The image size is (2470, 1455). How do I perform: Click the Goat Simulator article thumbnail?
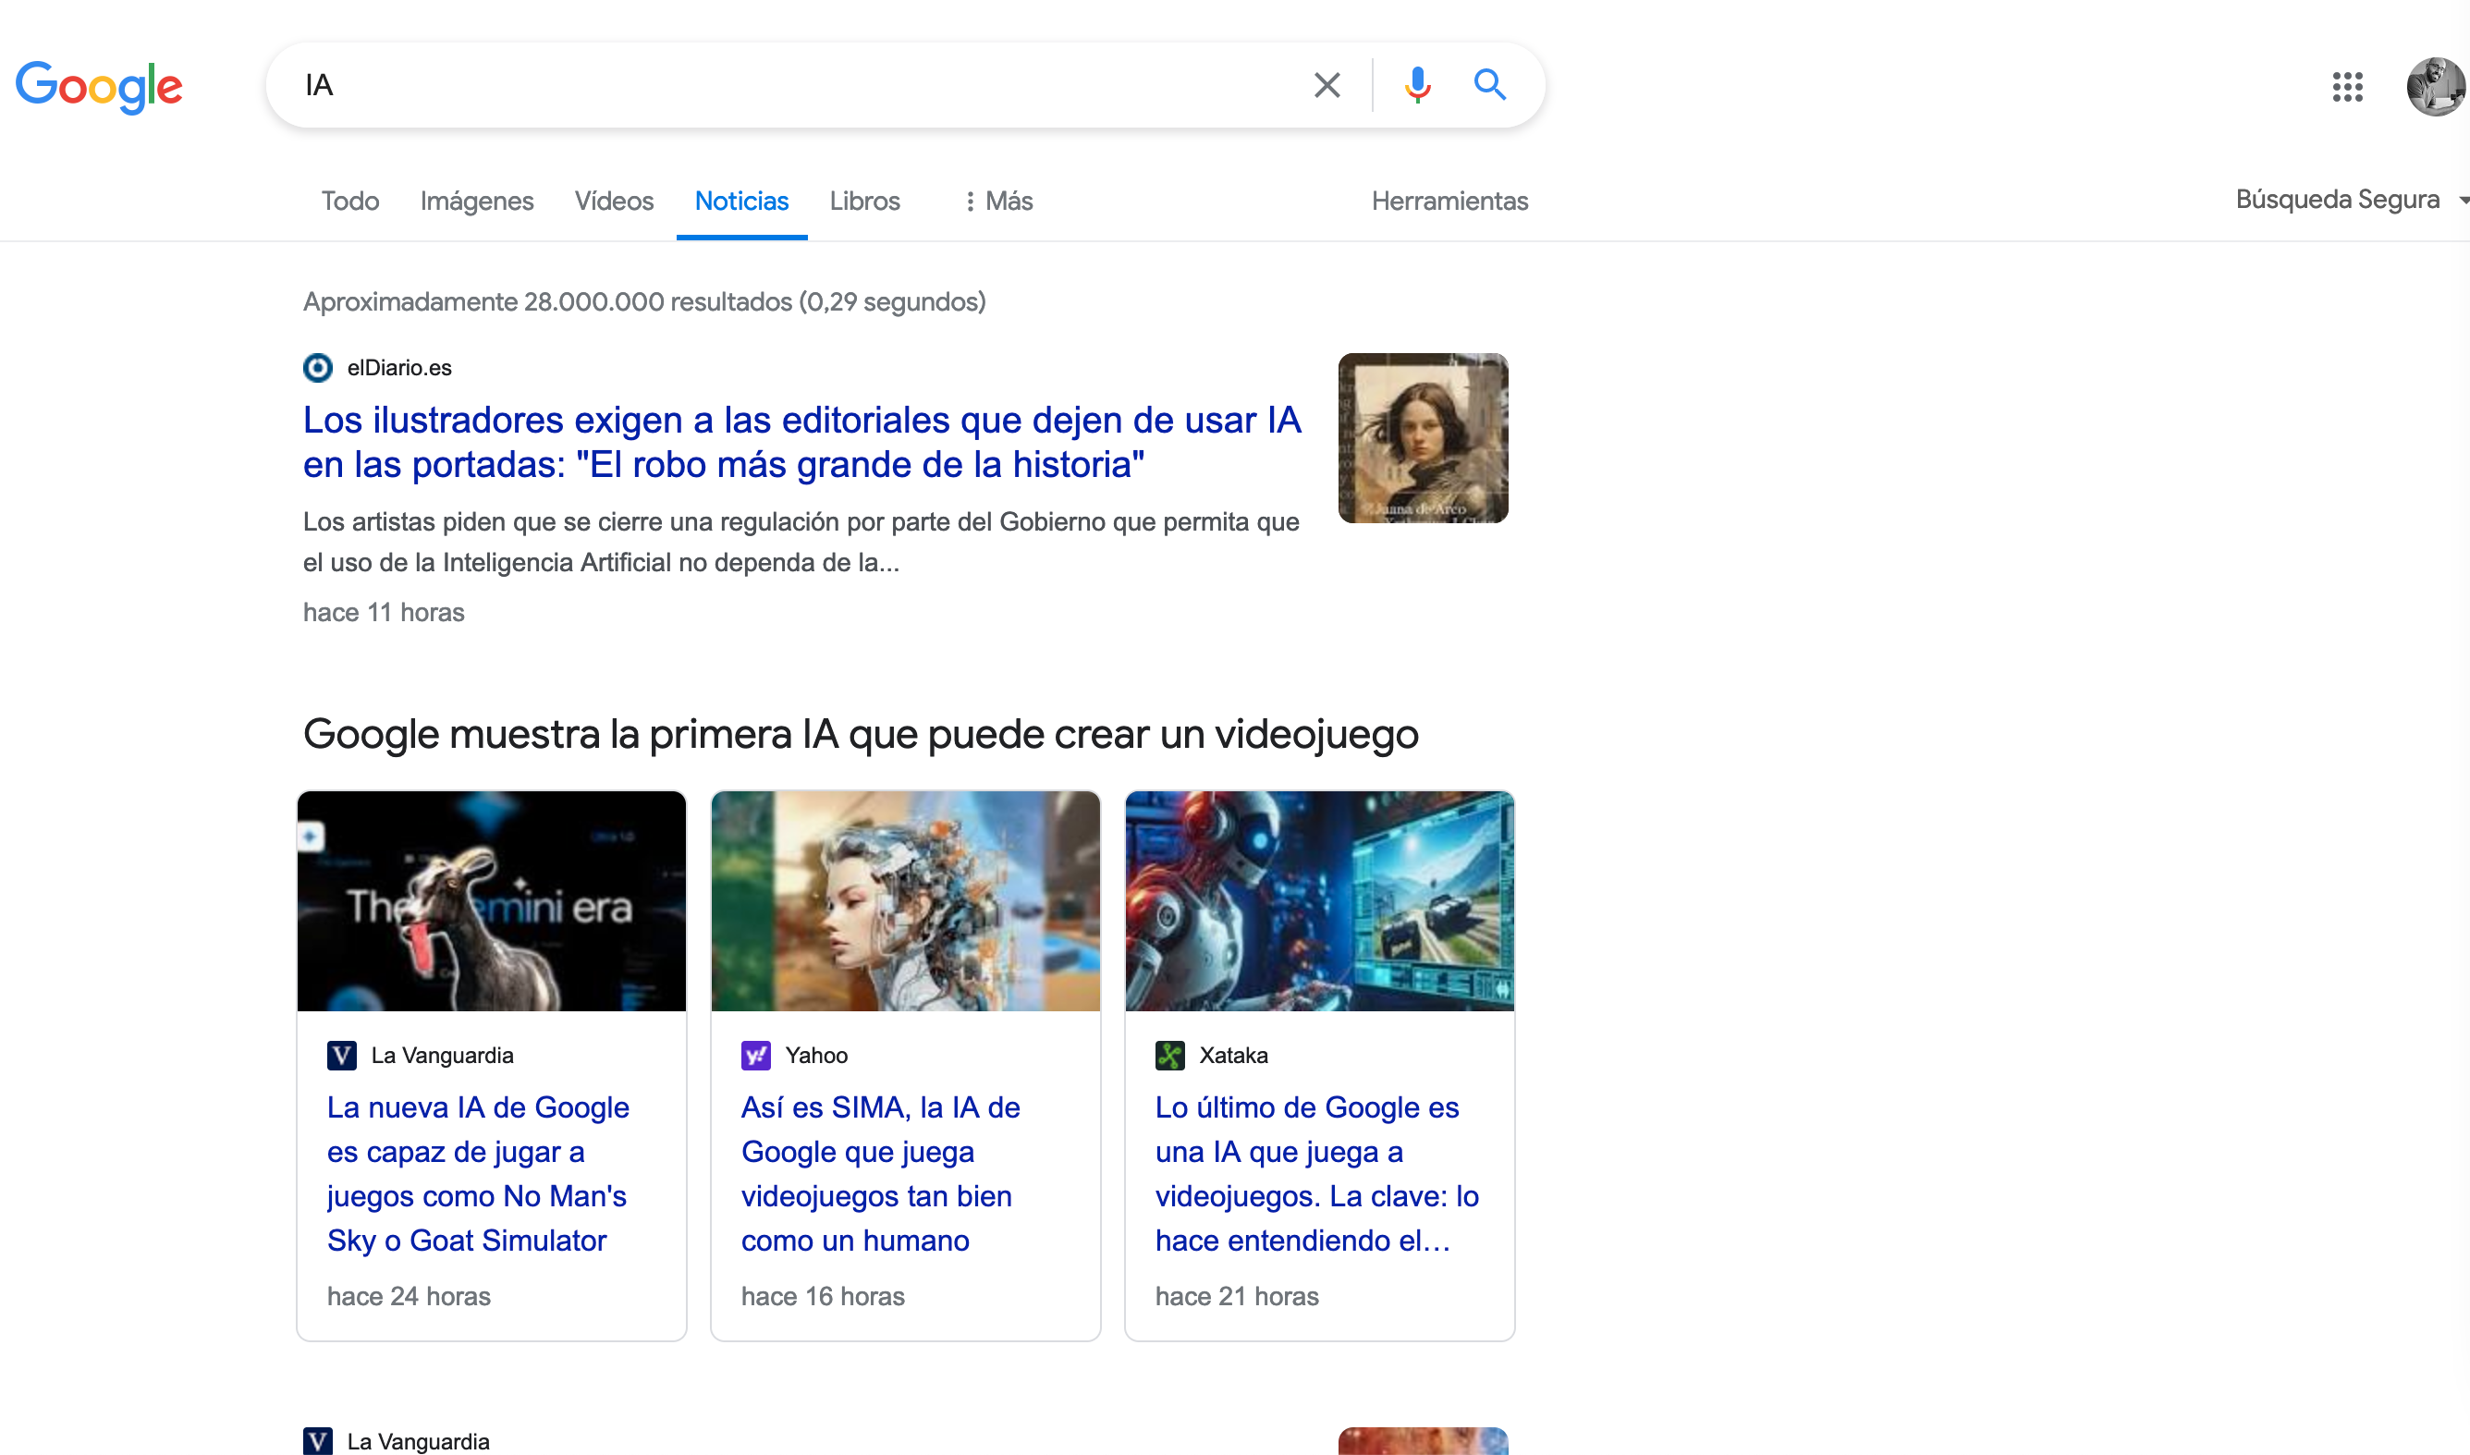pos(491,900)
